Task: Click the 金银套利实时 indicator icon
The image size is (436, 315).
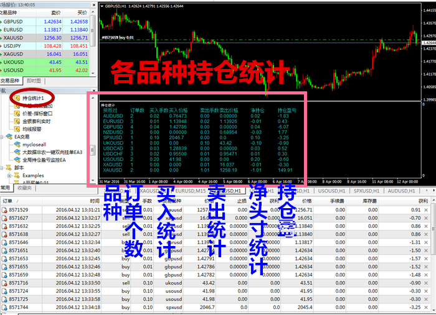Action: (17, 121)
